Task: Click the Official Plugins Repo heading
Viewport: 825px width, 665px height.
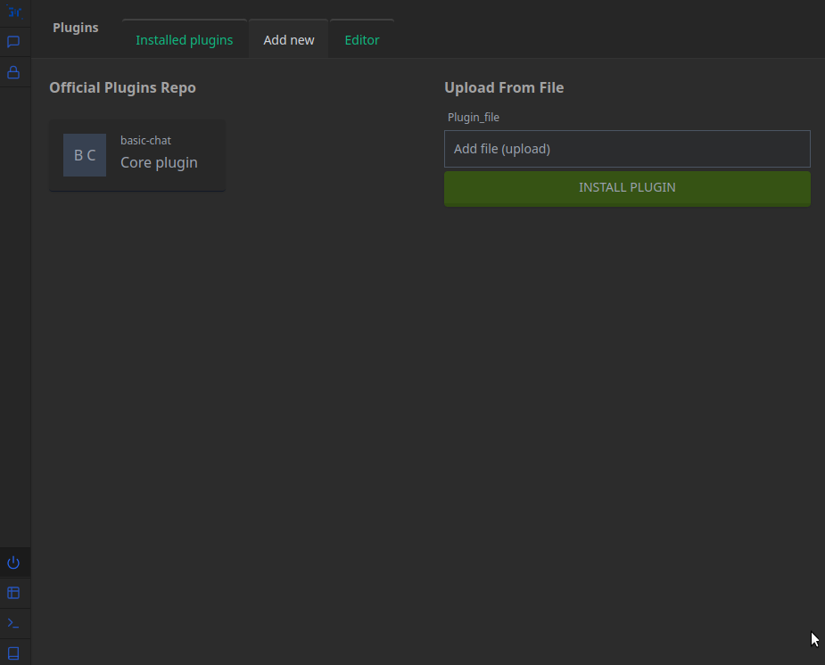Action: [122, 87]
